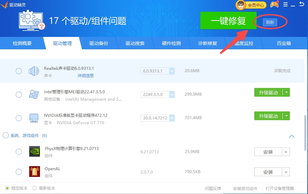Click the OpenAL component icon
This screenshot has height=194, width=308.
click(35, 172)
